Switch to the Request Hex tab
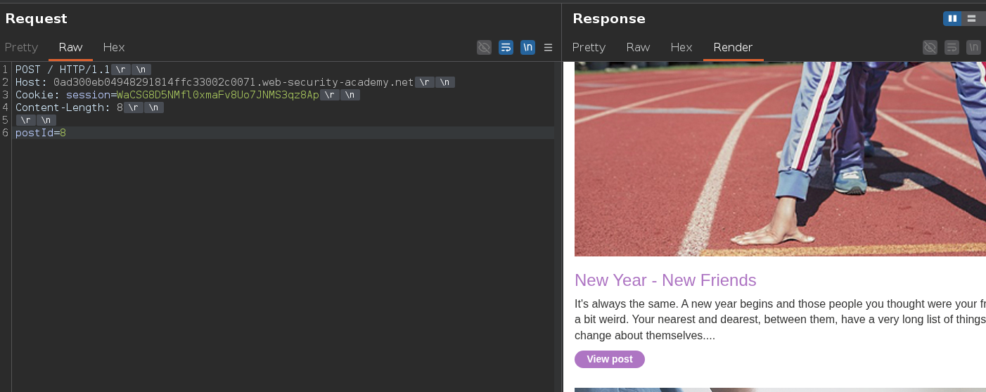Image resolution: width=986 pixels, height=392 pixels. point(113,47)
